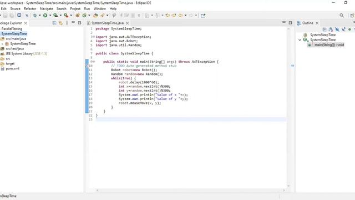
Task: Click the magnifier Search icon at top right
Action: tap(342, 16)
